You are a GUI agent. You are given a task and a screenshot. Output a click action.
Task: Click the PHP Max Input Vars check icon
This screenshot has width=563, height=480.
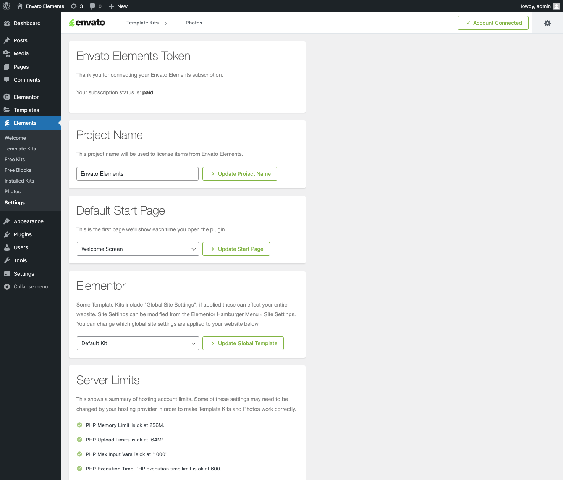(x=79, y=454)
